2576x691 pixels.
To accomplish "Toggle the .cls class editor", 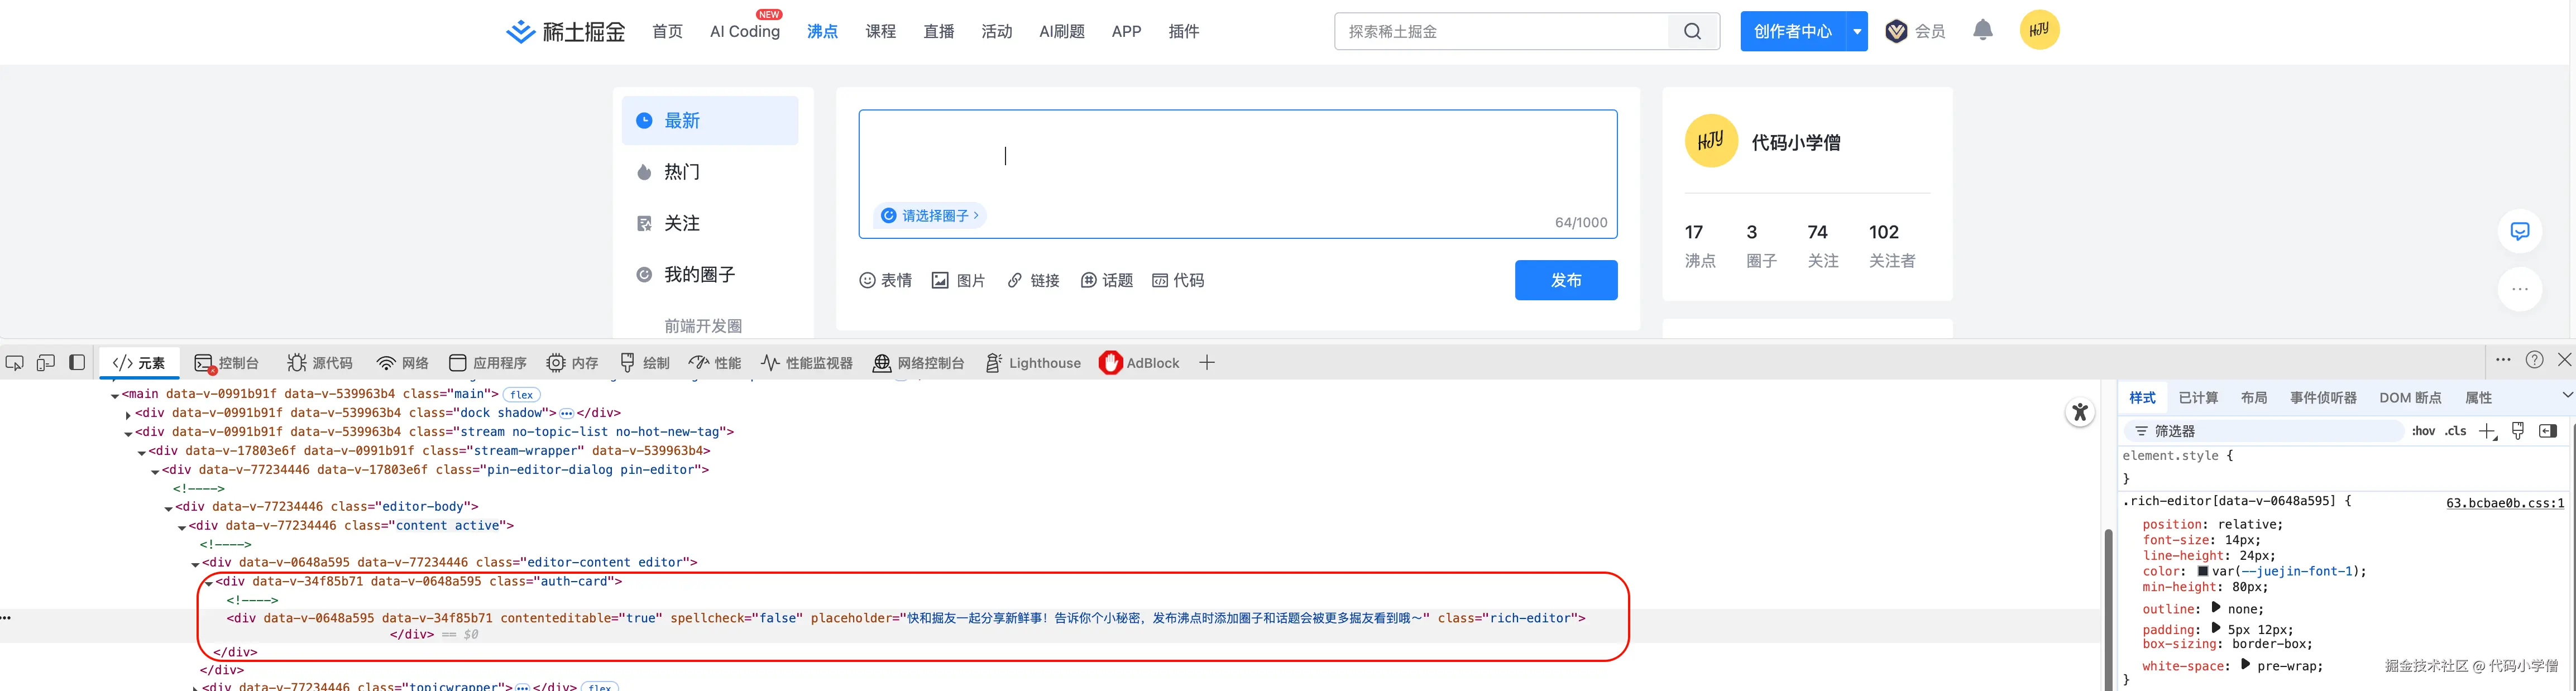I will tap(2455, 431).
